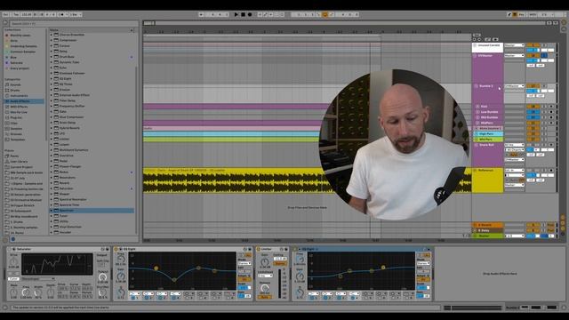The image size is (569, 320).
Task: Expand the EQ Eight folder in browser
Action: [52, 78]
